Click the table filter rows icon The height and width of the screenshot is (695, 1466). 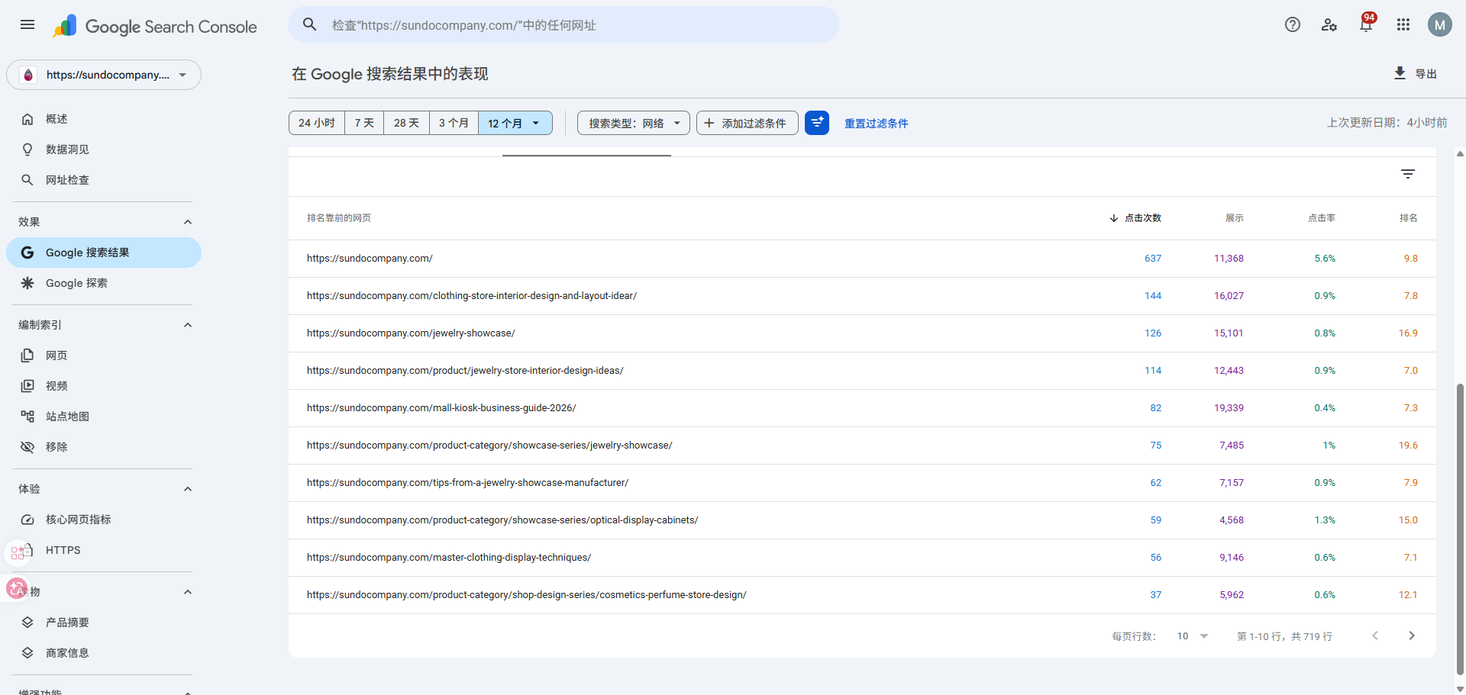(1408, 174)
